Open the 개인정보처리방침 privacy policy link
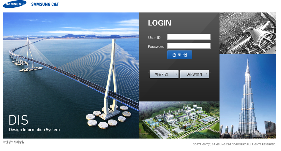Screen dimensions: 281x151 point(13,142)
